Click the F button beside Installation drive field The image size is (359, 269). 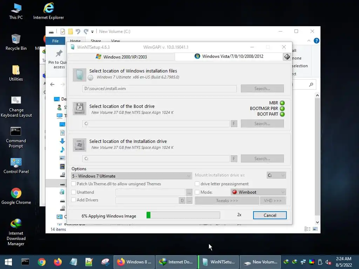[x=234, y=159]
